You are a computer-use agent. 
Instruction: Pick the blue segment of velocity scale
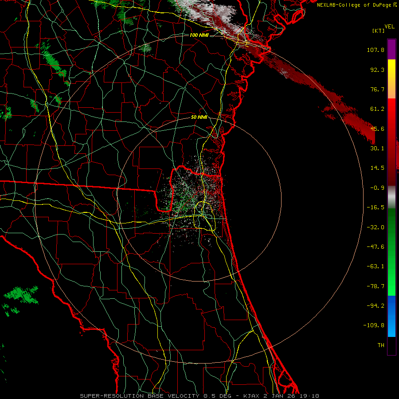[391, 316]
